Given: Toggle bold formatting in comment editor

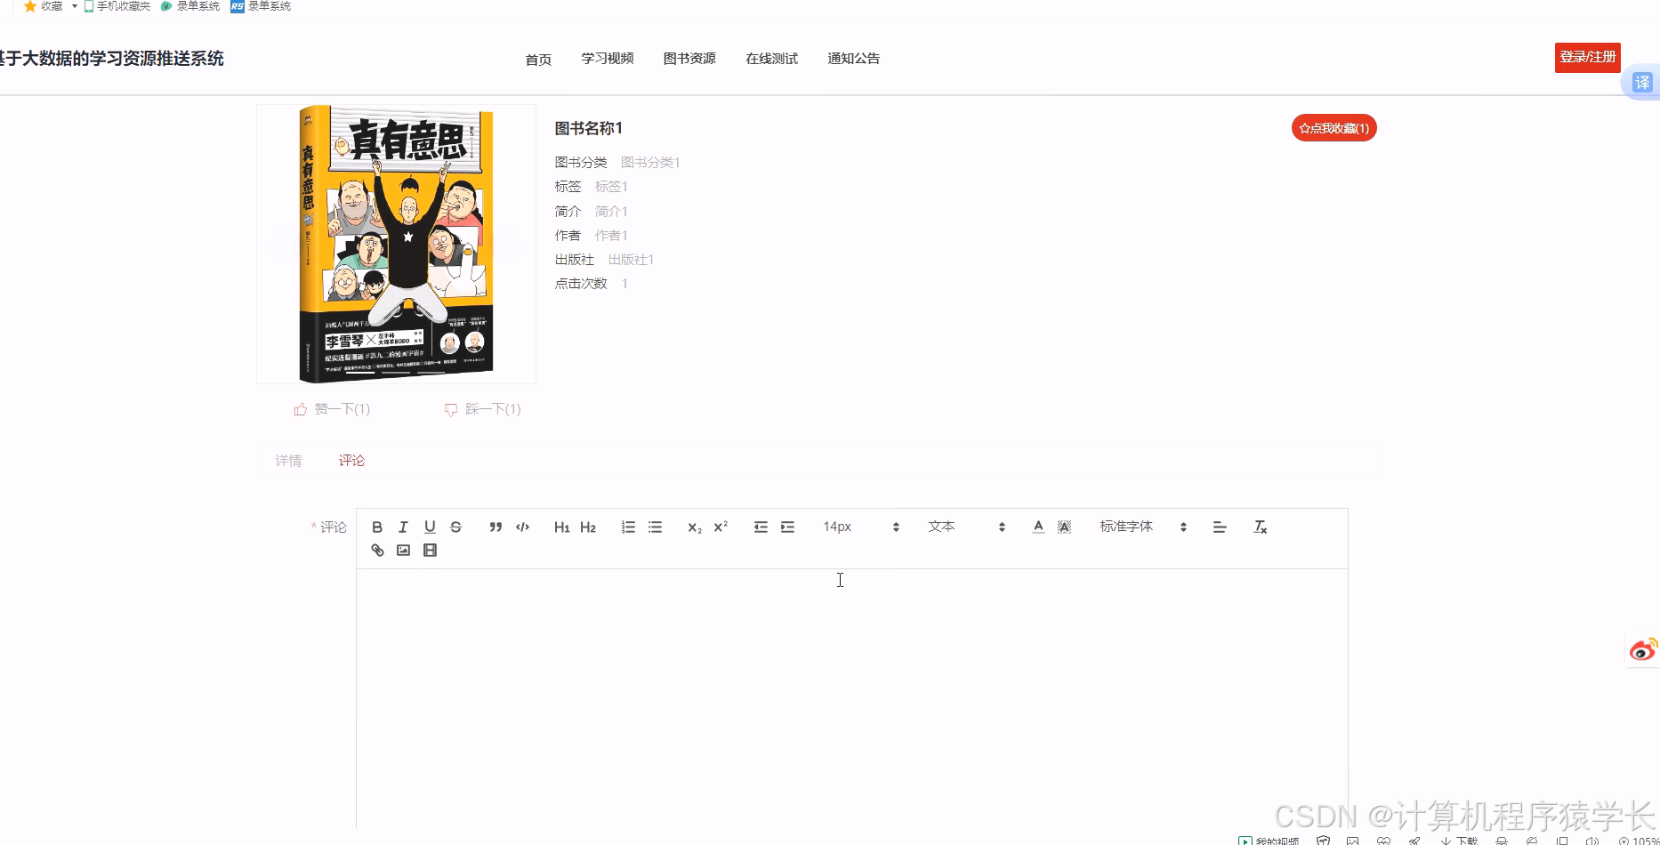Looking at the screenshot, I should [377, 527].
